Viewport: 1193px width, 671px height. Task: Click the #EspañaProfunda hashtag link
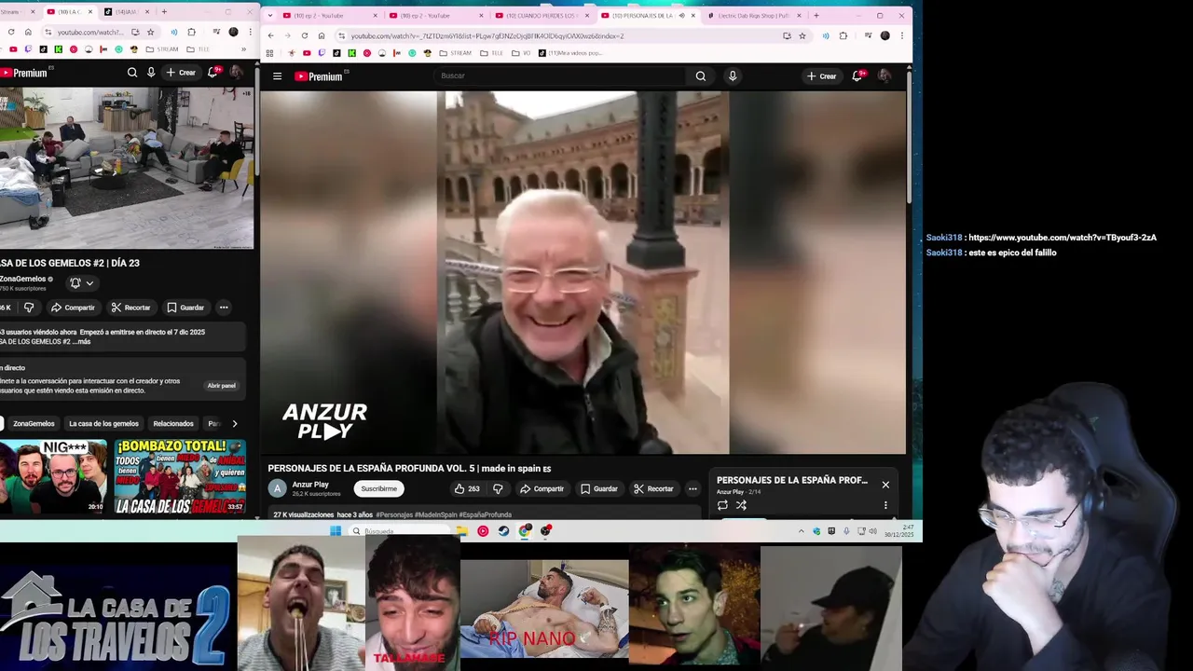pyautogui.click(x=484, y=514)
